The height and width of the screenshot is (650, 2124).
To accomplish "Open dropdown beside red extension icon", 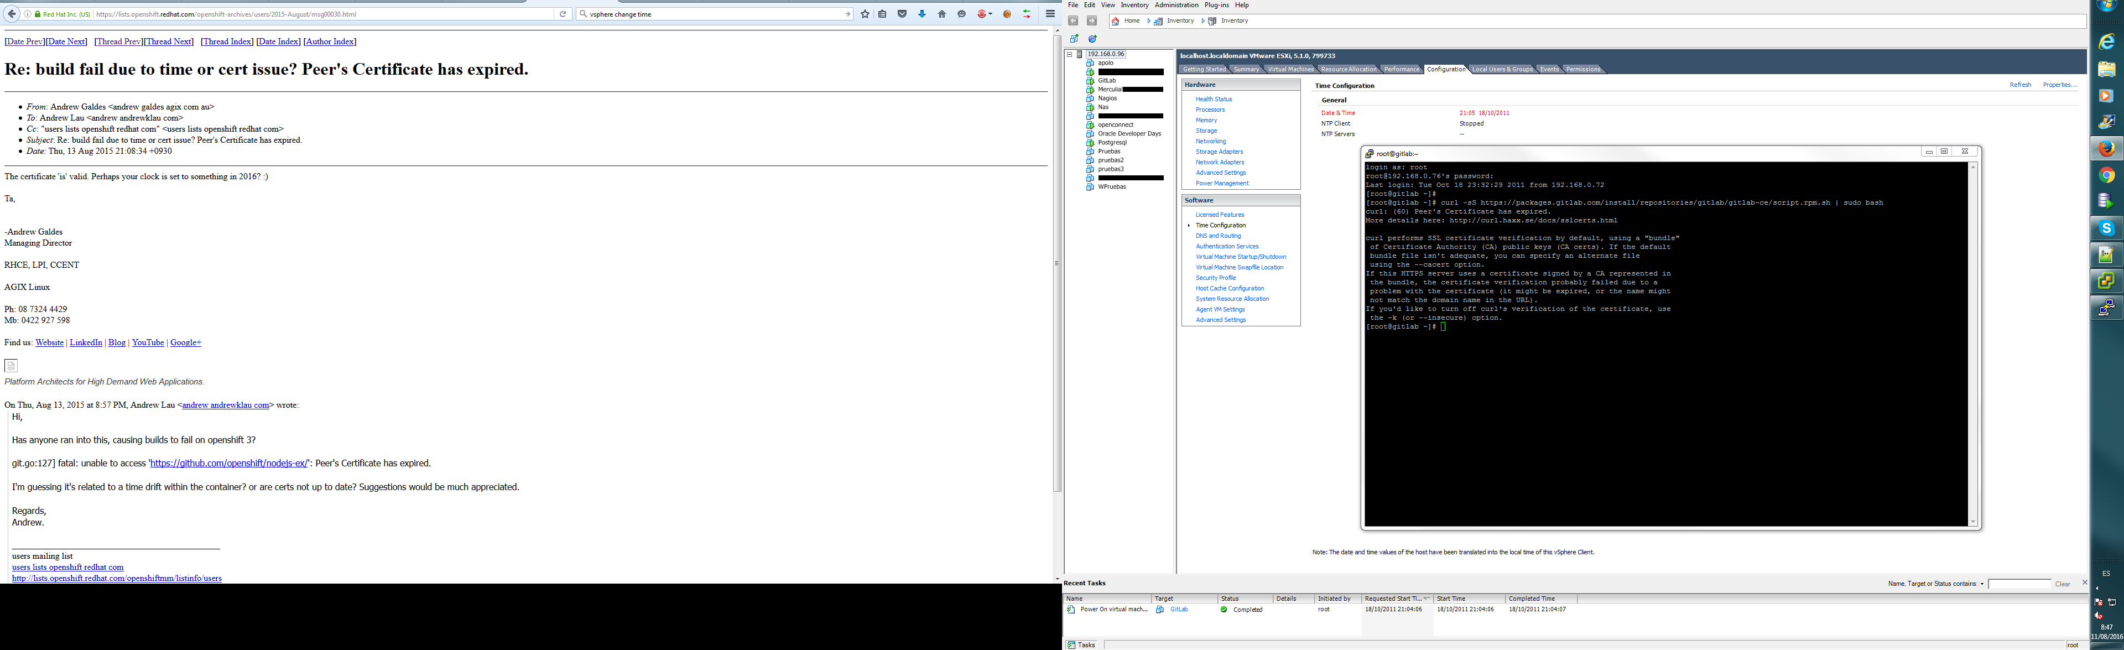I will pyautogui.click(x=990, y=14).
